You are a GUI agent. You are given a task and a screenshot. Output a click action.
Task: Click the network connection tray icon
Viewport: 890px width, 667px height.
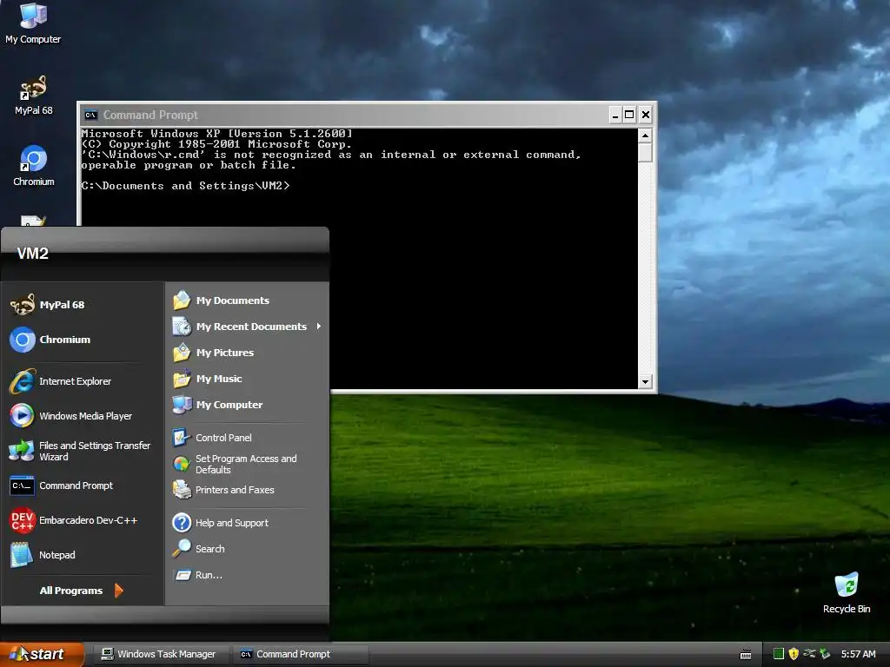[809, 654]
